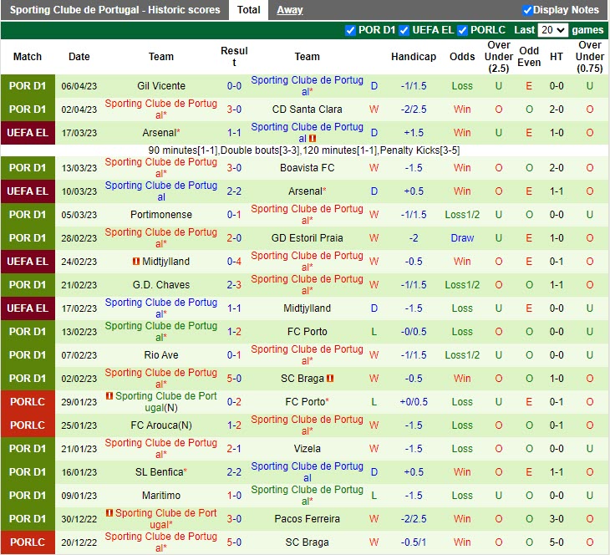Click the Odd Even column header
The width and height of the screenshot is (610, 555).
[529, 57]
